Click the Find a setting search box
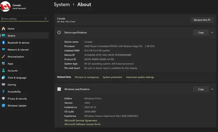 pos(25,19)
